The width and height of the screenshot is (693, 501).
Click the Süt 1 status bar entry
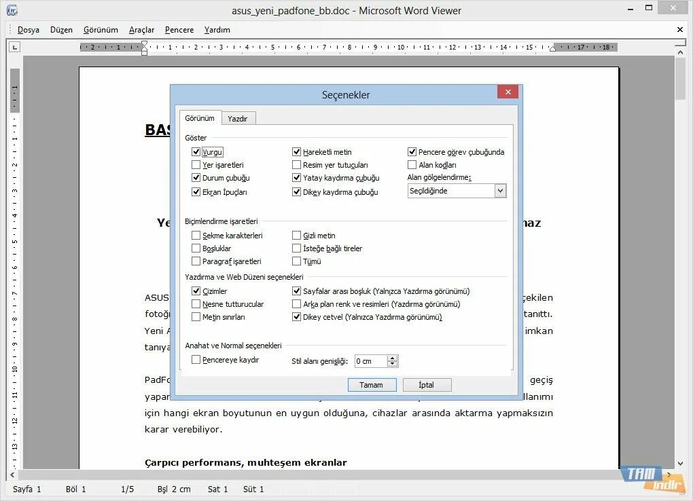coord(253,489)
